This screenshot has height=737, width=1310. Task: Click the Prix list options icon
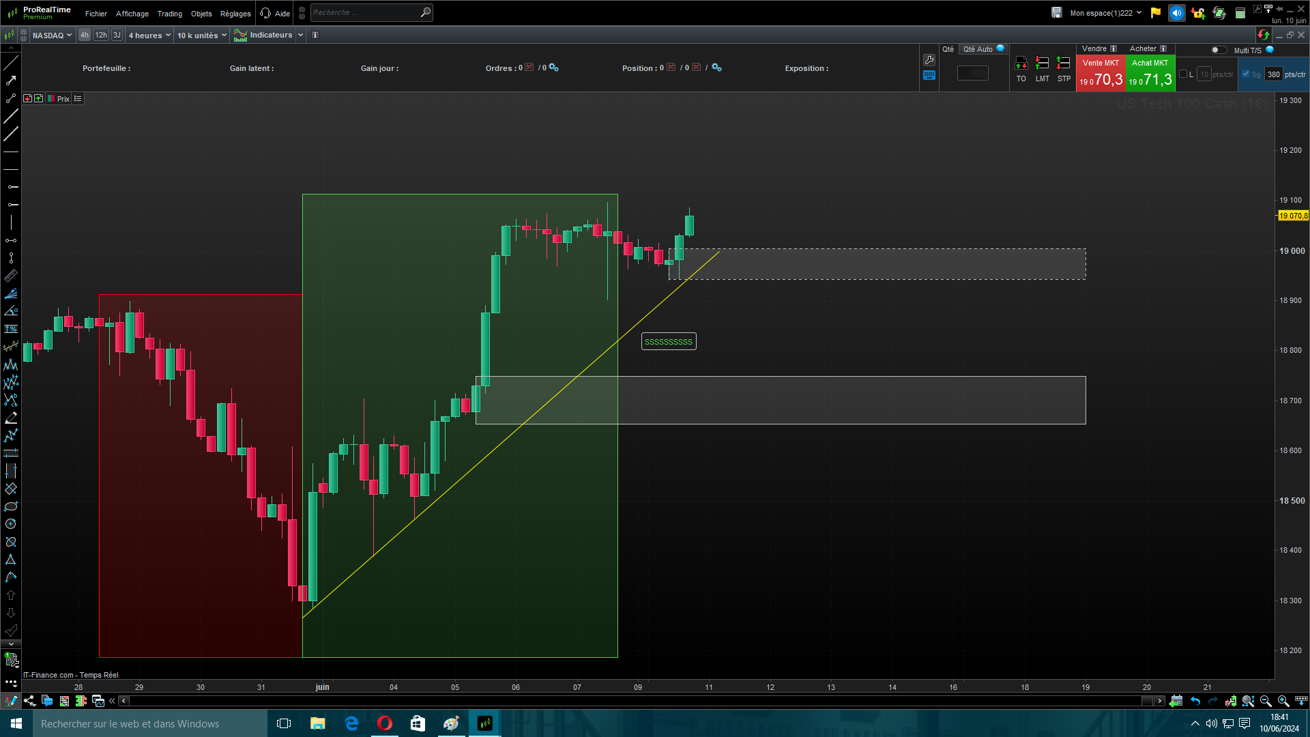coord(78,99)
